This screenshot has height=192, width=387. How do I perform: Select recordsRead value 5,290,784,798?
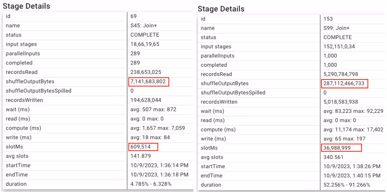pyautogui.click(x=341, y=74)
